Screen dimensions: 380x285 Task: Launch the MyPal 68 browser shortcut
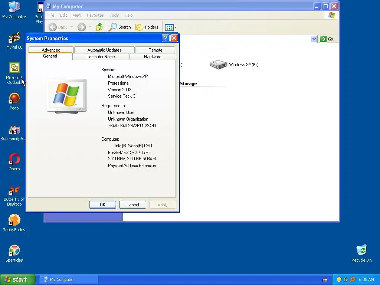(x=14, y=41)
